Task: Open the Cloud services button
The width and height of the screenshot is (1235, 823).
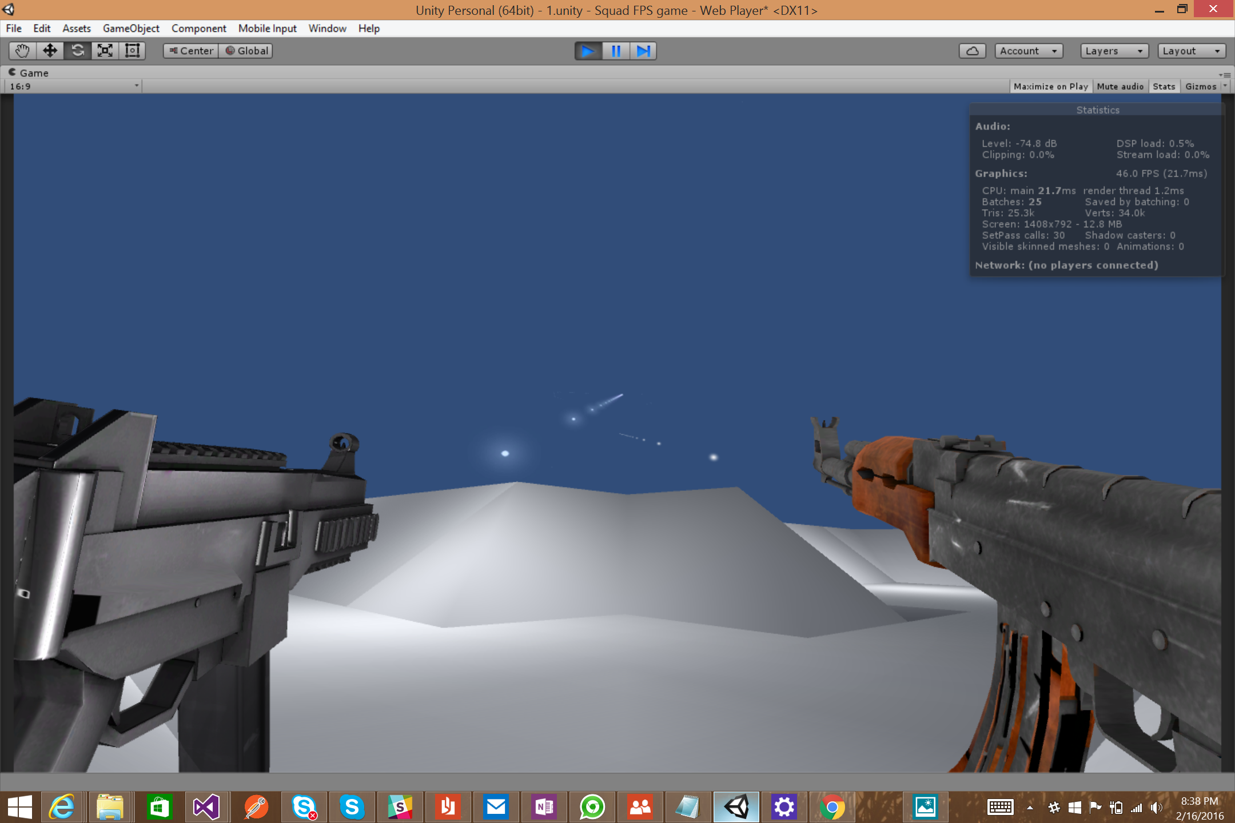Action: tap(972, 51)
